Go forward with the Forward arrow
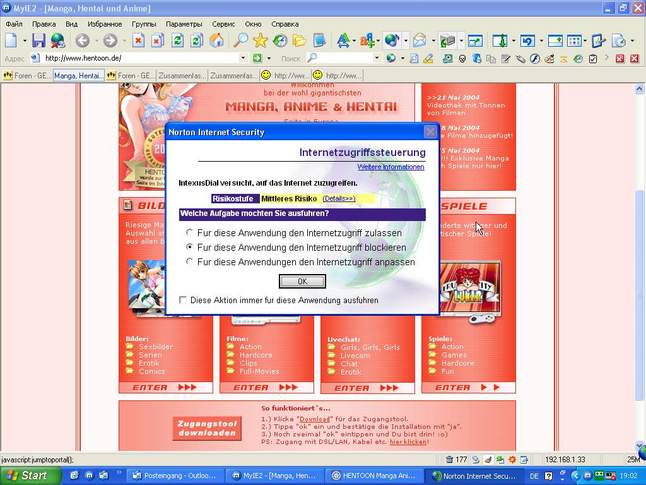646x485 pixels. (110, 40)
